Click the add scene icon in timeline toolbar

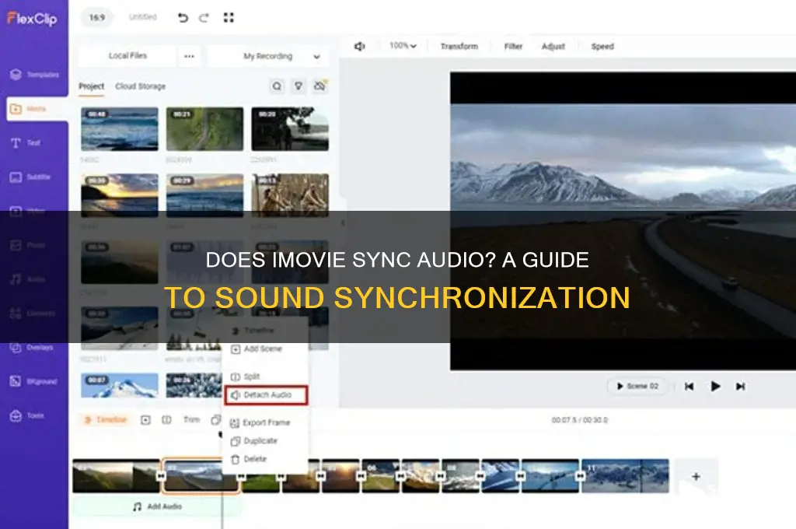click(x=145, y=420)
